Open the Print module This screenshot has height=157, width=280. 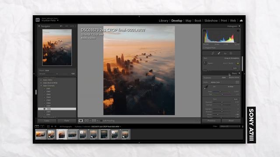coord(224,20)
